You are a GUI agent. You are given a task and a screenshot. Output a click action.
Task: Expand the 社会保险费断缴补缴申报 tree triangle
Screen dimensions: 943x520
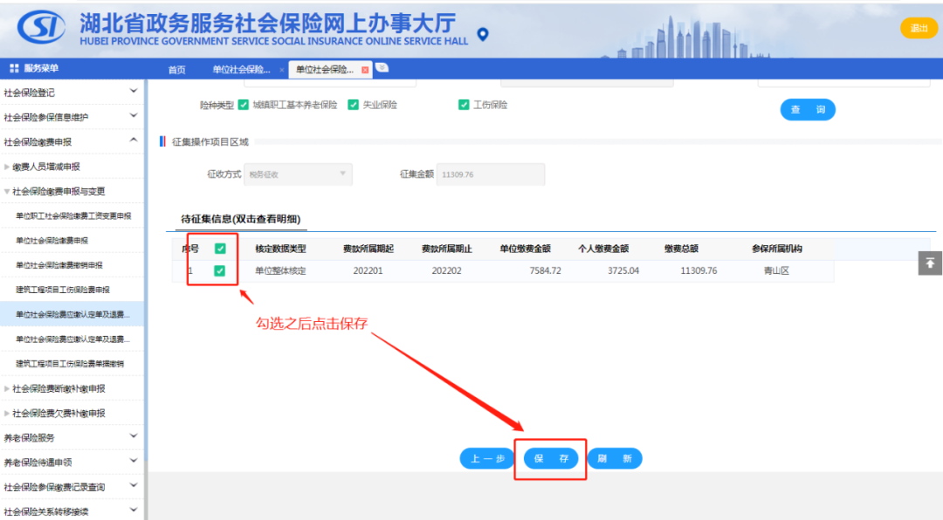(x=7, y=389)
